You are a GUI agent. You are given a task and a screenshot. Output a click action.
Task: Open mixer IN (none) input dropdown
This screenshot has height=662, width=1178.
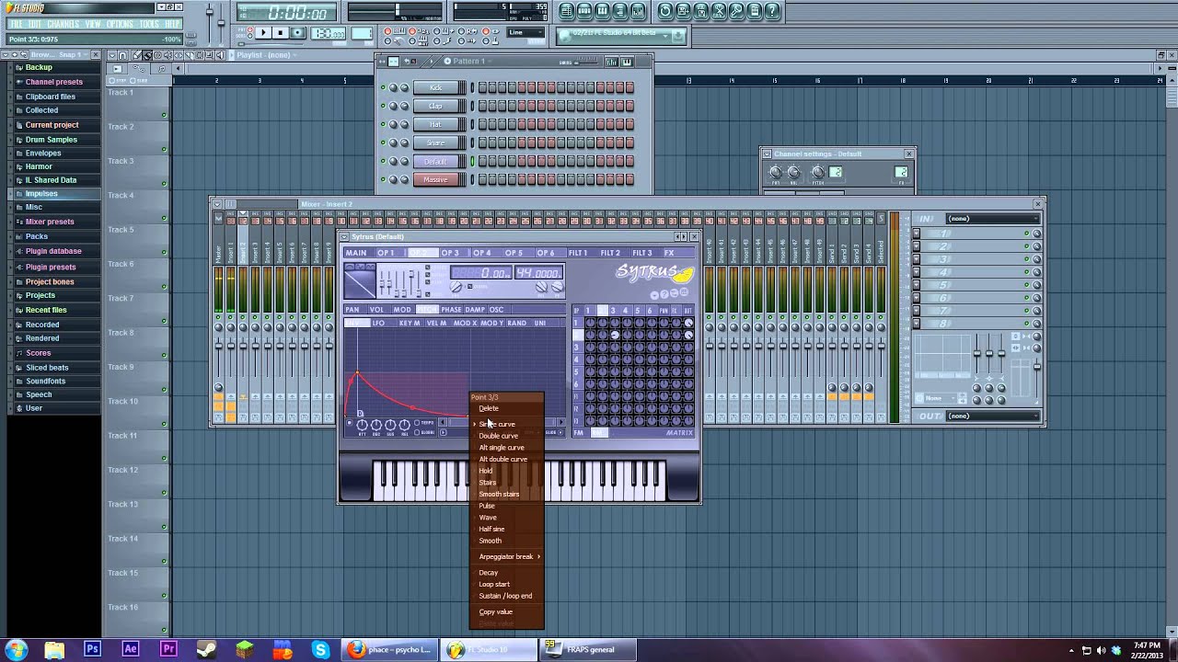993,219
